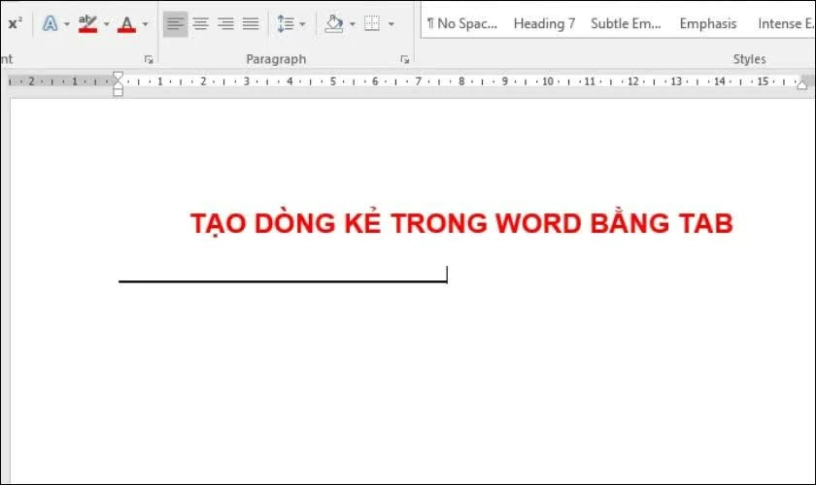Apply superscript formatting
The width and height of the screenshot is (816, 485).
(x=16, y=23)
